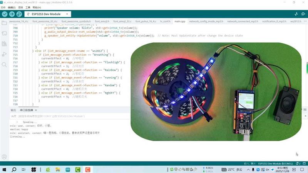
Task: Open the Library Manager sidebar icon
Action: point(4,44)
